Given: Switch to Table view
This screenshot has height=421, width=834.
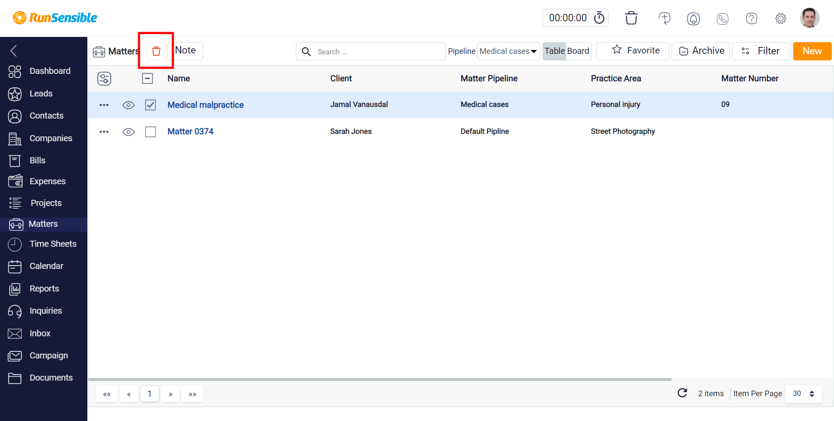Looking at the screenshot, I should point(554,51).
